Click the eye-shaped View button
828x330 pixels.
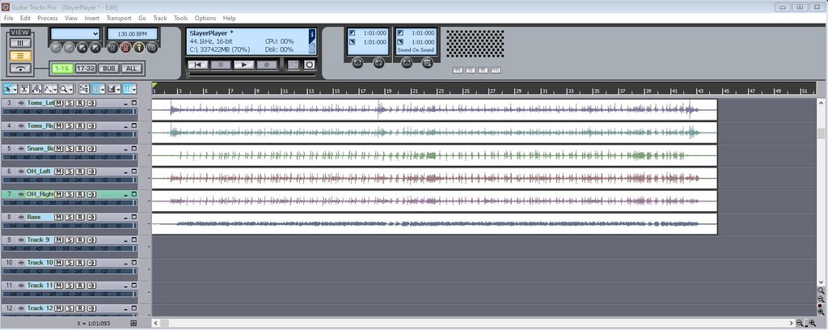pos(20,68)
